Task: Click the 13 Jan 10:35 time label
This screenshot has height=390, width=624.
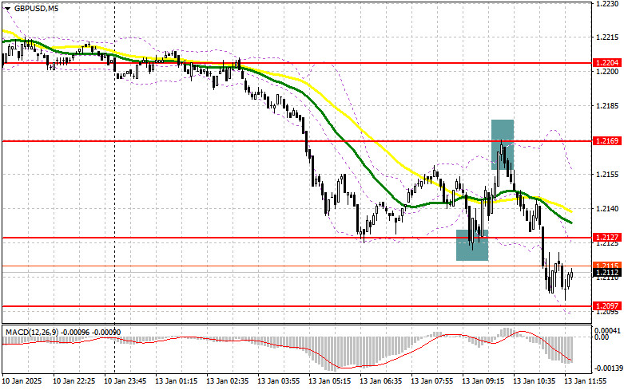Action: point(534,381)
